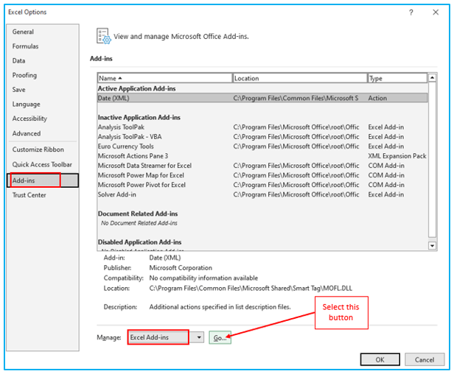Click the XML Expansion Pack type cell
454x374 pixels.
point(397,156)
